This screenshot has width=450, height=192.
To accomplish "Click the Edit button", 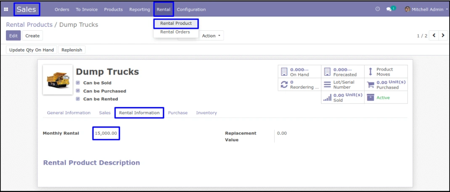I will [13, 36].
